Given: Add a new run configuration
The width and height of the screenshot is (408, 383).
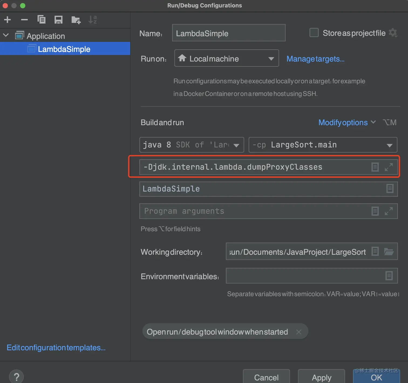Looking at the screenshot, I should (x=8, y=19).
